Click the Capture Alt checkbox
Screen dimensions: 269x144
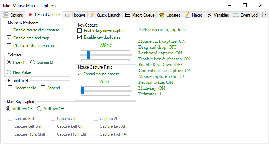click(x=96, y=119)
